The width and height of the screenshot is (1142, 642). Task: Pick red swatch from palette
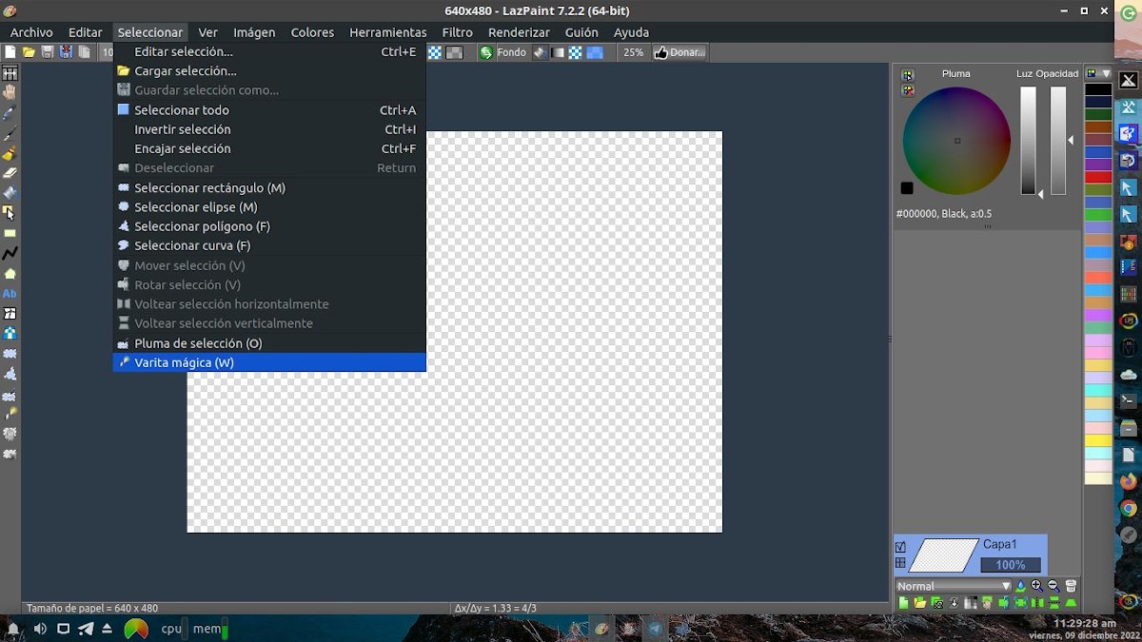pyautogui.click(x=1098, y=177)
